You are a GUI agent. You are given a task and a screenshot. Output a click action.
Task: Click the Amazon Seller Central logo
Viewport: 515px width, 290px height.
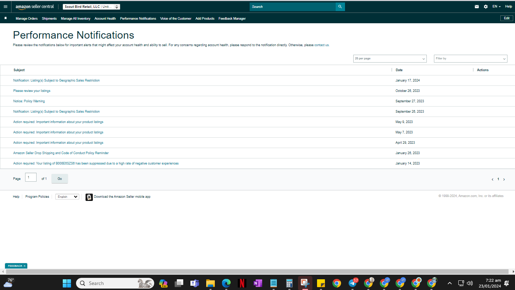35,6
